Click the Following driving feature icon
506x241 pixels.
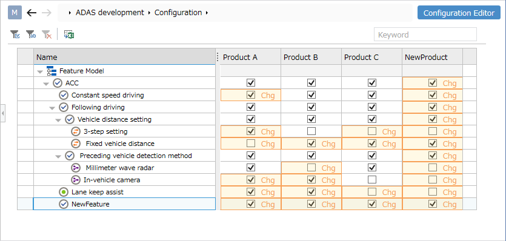pyautogui.click(x=64, y=107)
